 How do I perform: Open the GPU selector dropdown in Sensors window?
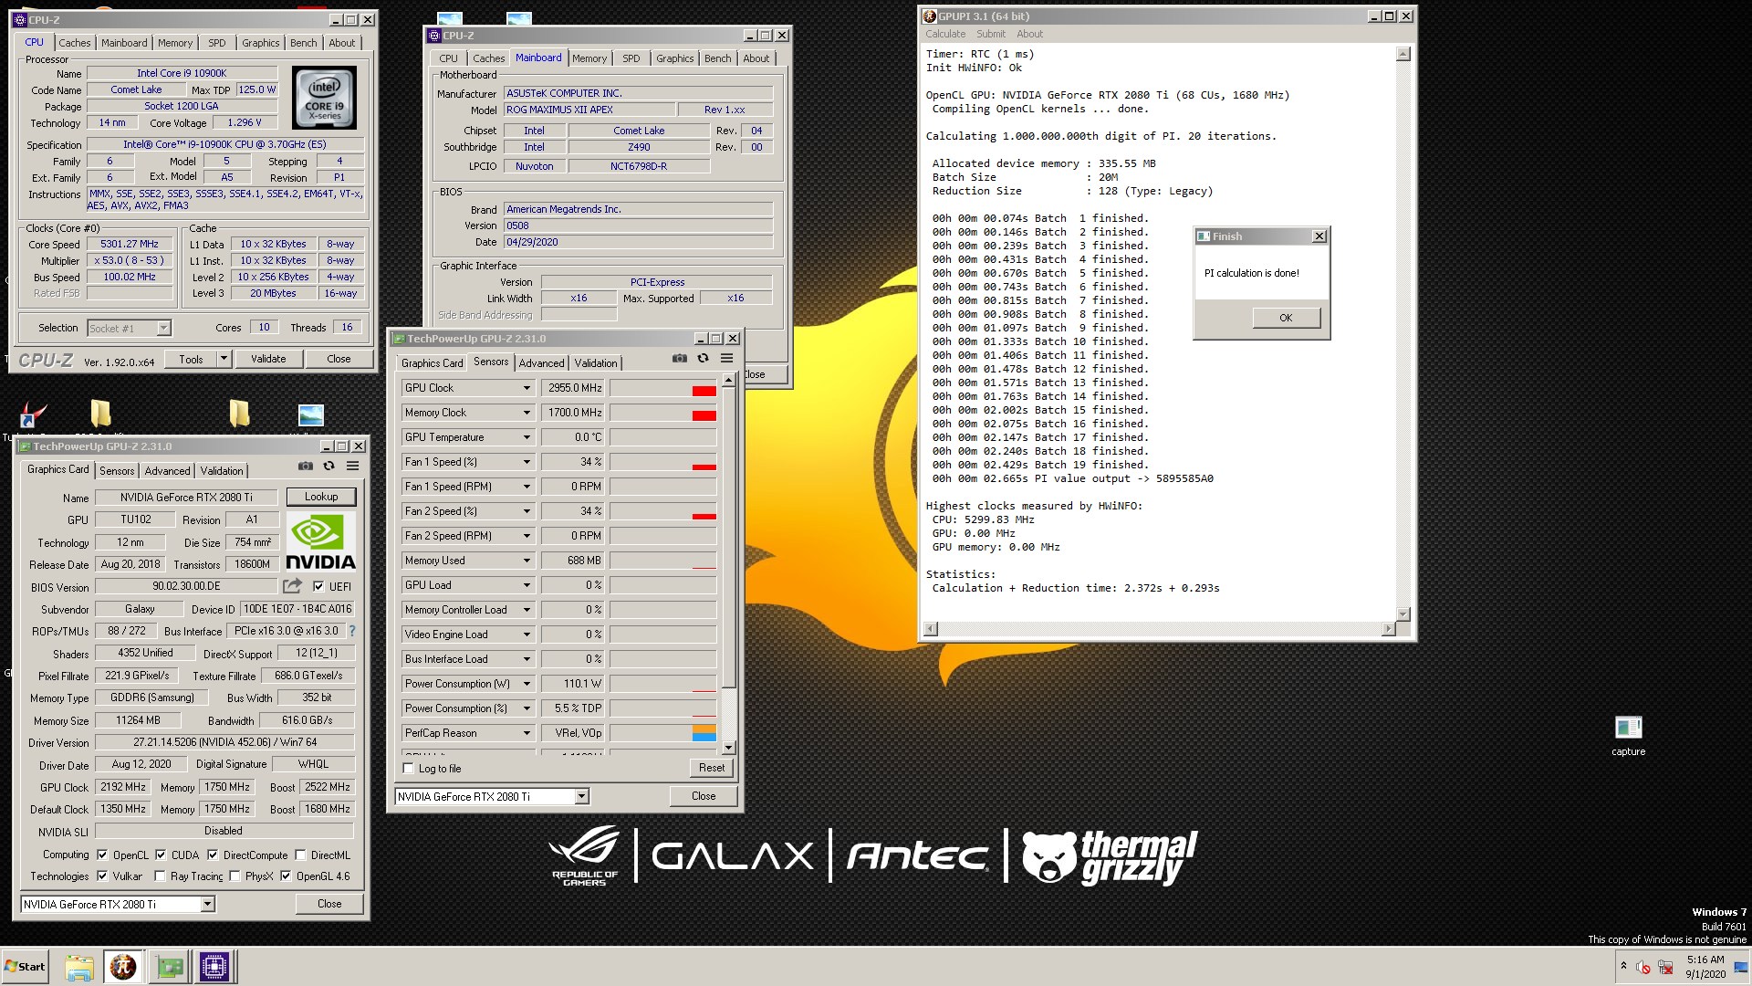(x=581, y=797)
